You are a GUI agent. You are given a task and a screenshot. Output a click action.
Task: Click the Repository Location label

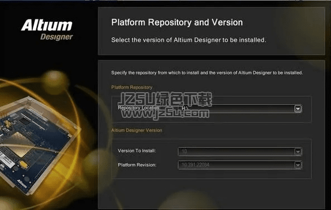[138, 108]
